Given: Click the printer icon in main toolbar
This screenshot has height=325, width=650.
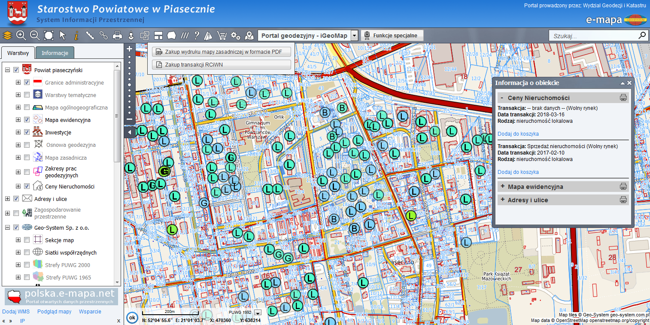Looking at the screenshot, I should (117, 35).
